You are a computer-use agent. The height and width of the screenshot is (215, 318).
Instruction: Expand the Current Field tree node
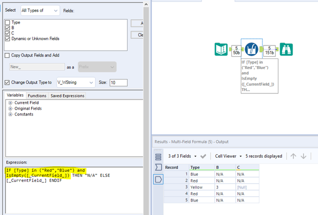point(10,103)
